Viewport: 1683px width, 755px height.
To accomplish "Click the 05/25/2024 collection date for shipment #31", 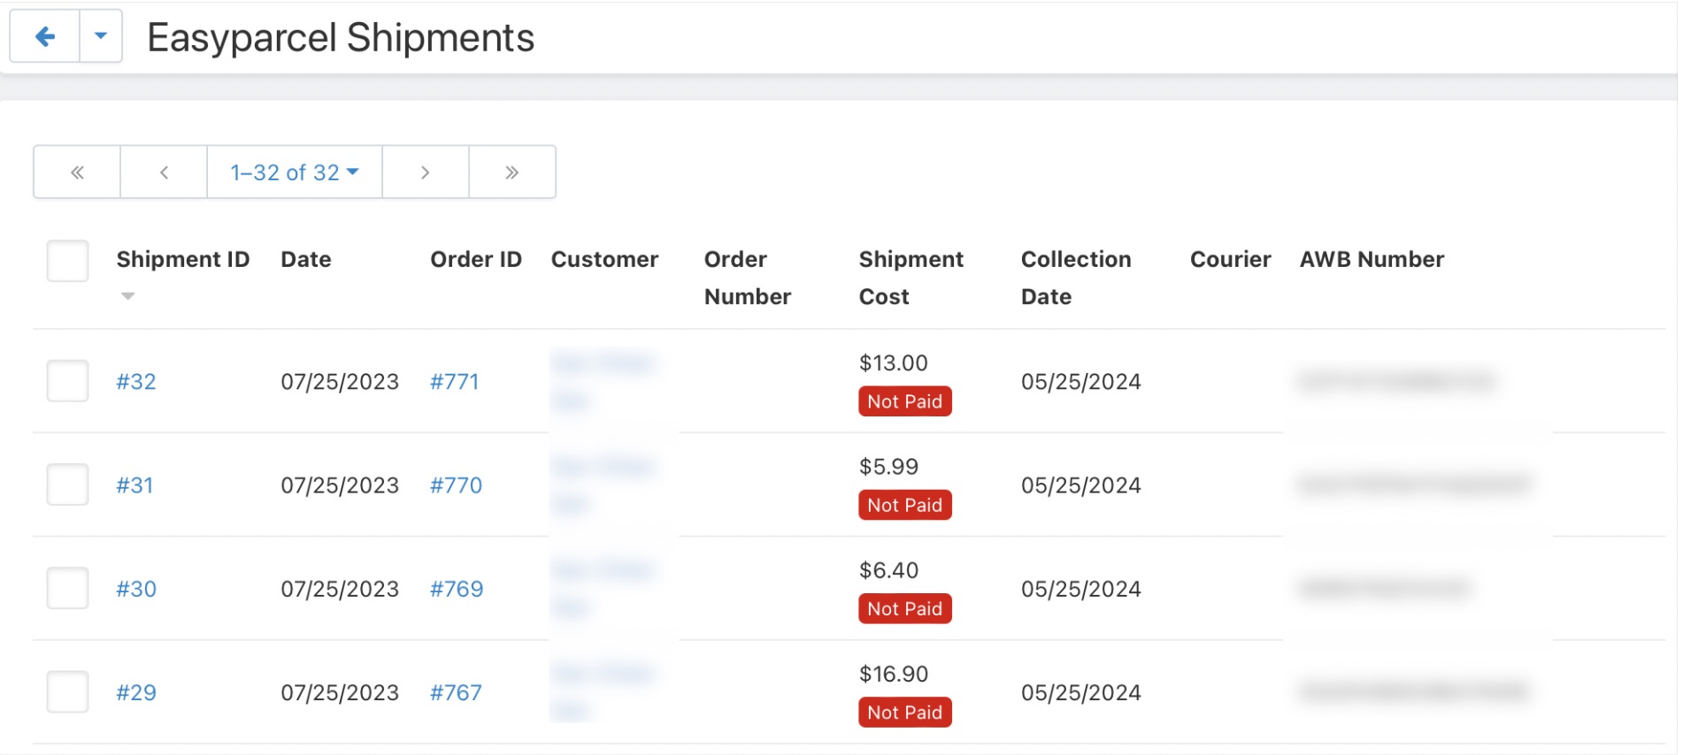I will [x=1081, y=485].
